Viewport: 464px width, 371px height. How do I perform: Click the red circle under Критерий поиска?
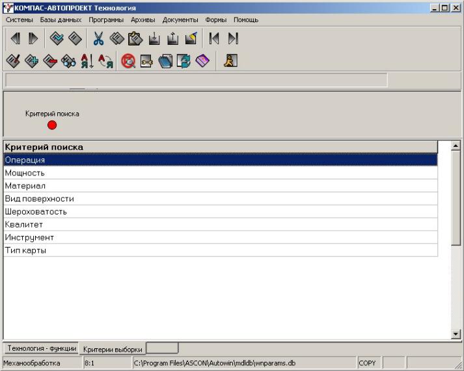point(52,125)
